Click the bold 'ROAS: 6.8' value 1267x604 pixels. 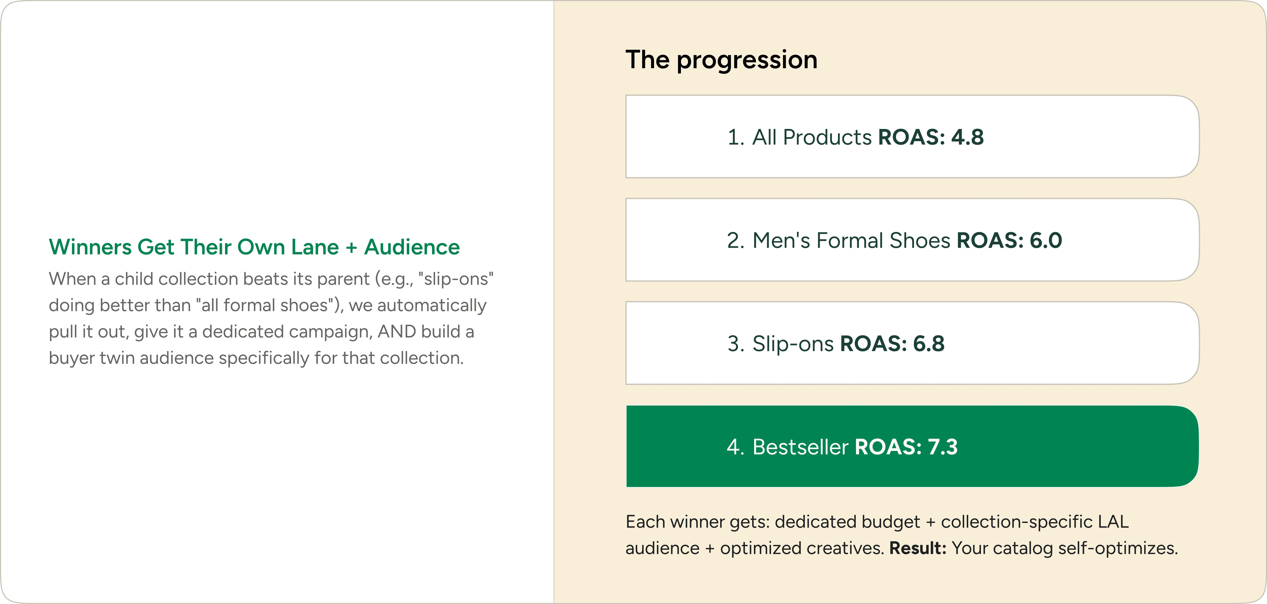coord(892,344)
